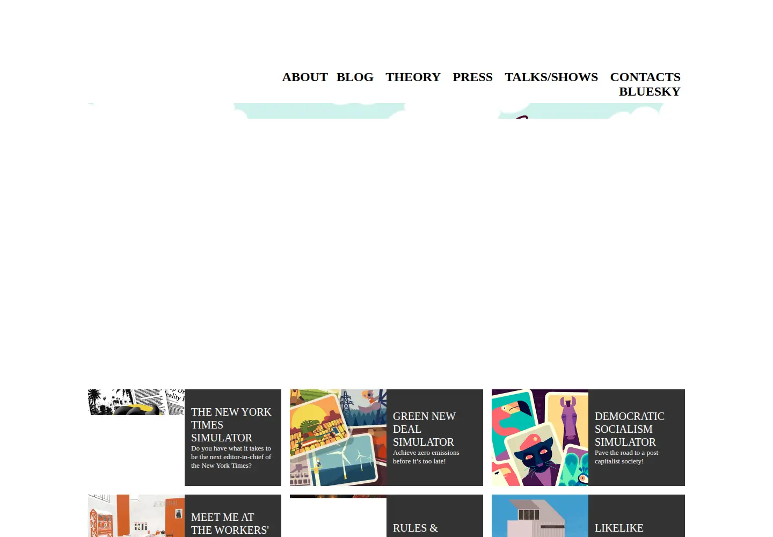Open Meet Me at the Workers' title

[230, 524]
